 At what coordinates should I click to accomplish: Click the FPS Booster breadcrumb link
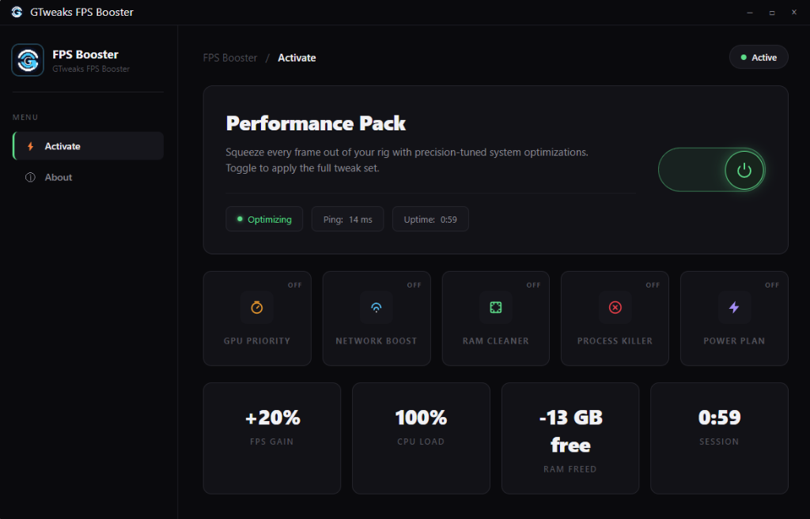click(x=230, y=58)
